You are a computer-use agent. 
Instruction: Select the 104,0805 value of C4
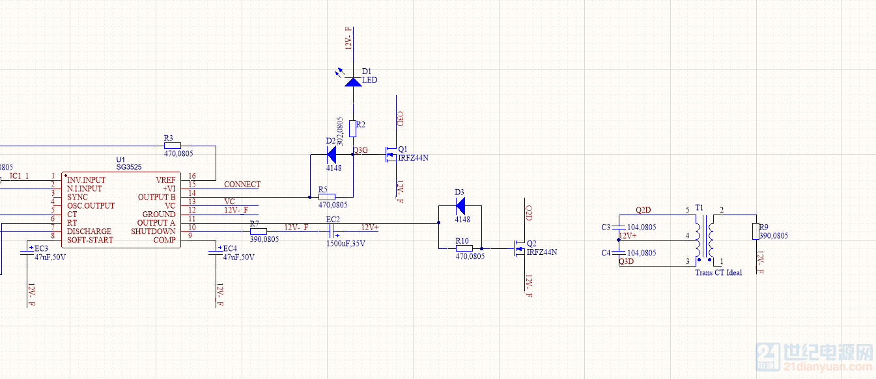642,253
